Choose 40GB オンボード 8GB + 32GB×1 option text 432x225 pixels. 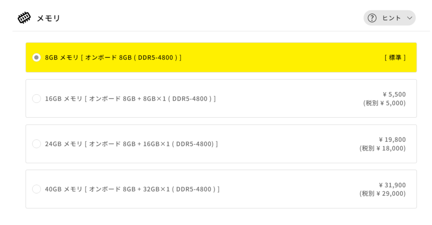coord(132,189)
